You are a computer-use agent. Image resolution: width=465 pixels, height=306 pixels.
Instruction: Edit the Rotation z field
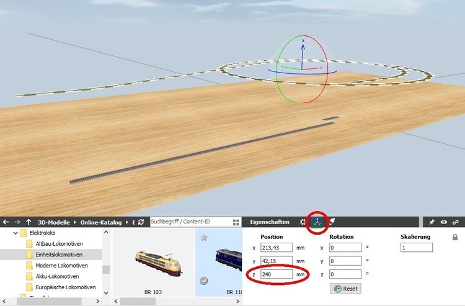tap(345, 274)
